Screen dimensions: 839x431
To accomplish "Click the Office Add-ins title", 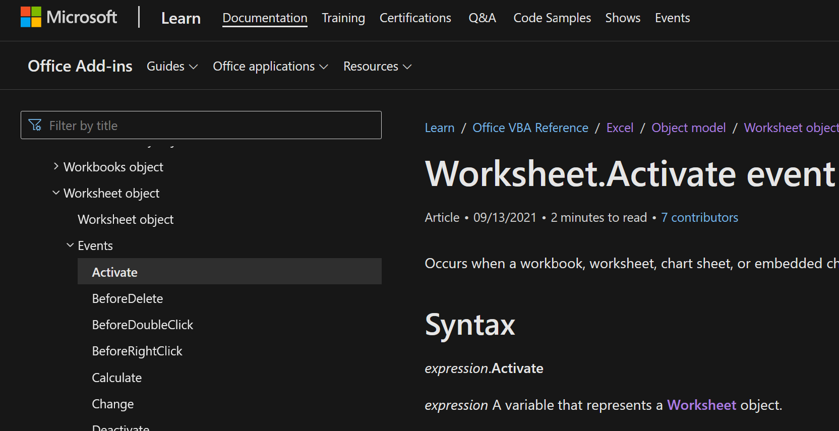I will click(80, 66).
